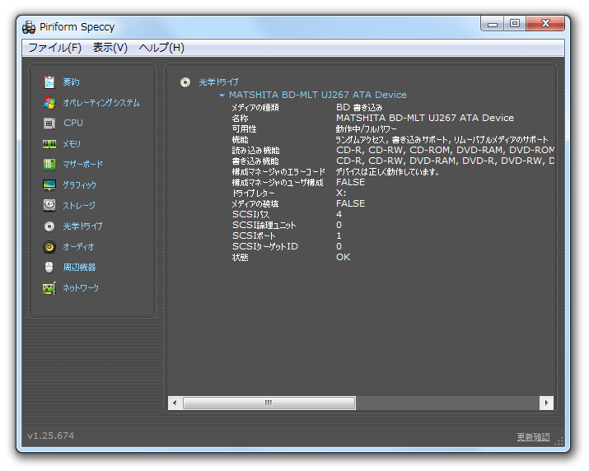
Task: Open the メモリ section
Action: (72, 144)
